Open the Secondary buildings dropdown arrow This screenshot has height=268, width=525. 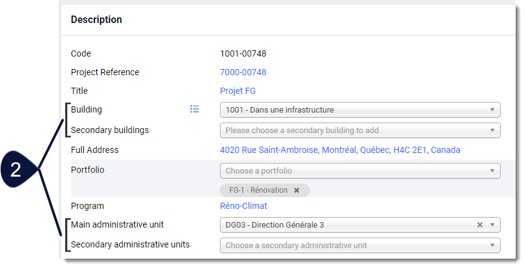tap(492, 131)
